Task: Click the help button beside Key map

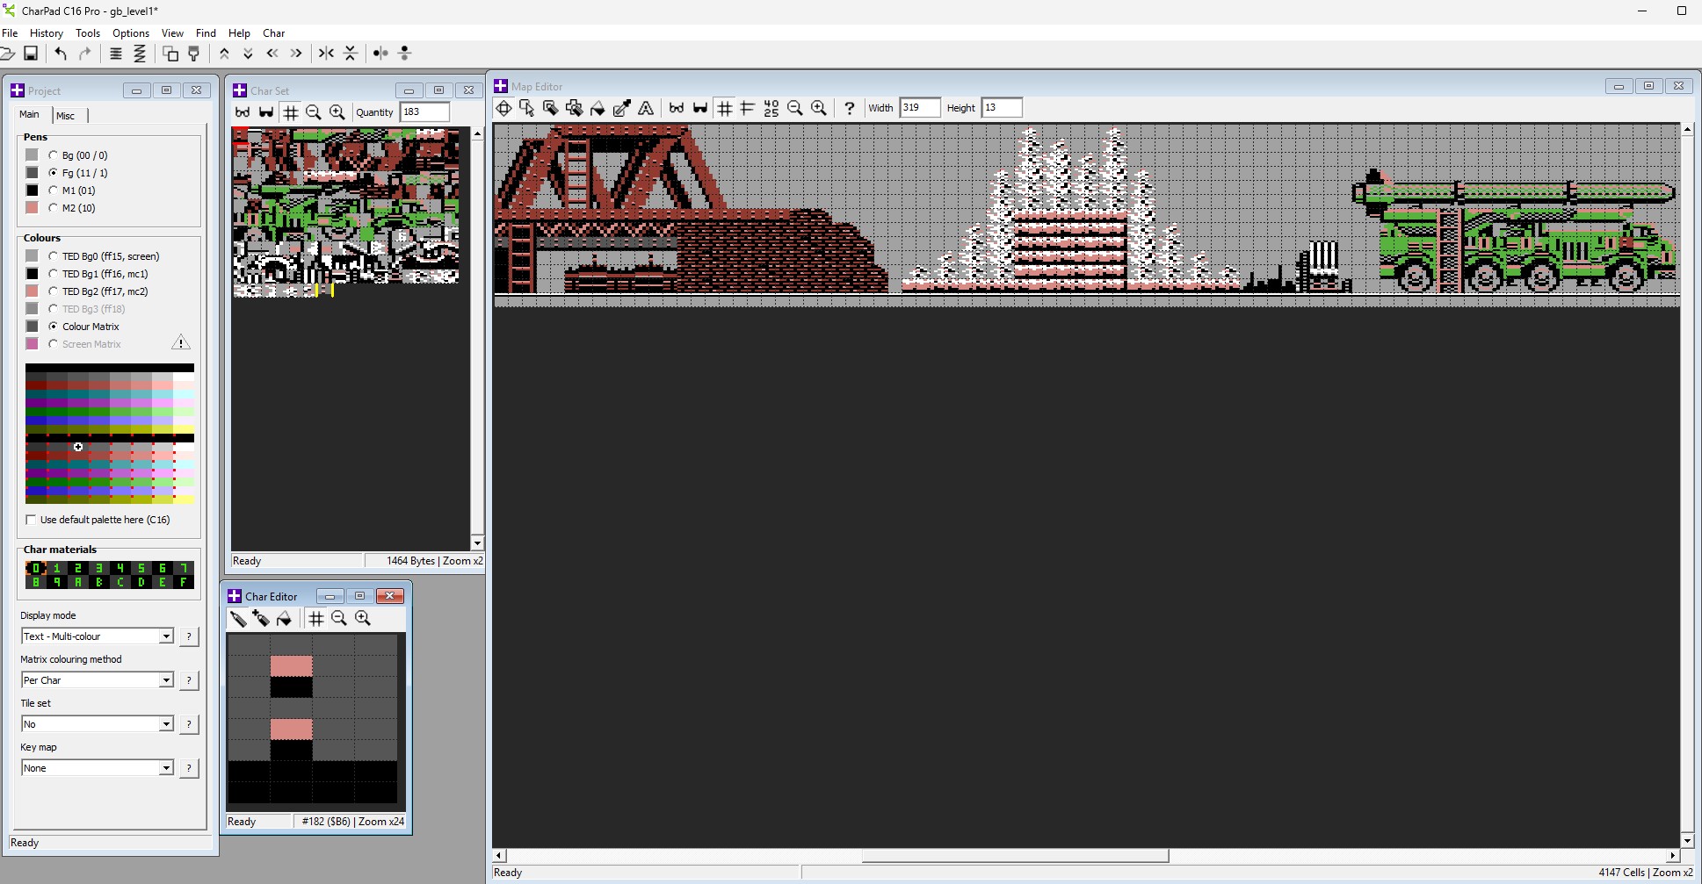Action: (189, 768)
